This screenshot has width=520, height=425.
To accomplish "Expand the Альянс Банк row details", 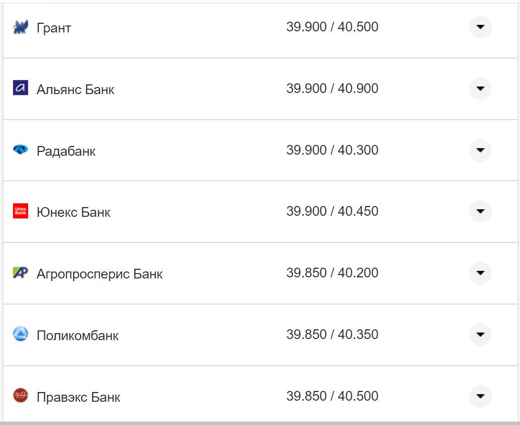I will click(480, 88).
